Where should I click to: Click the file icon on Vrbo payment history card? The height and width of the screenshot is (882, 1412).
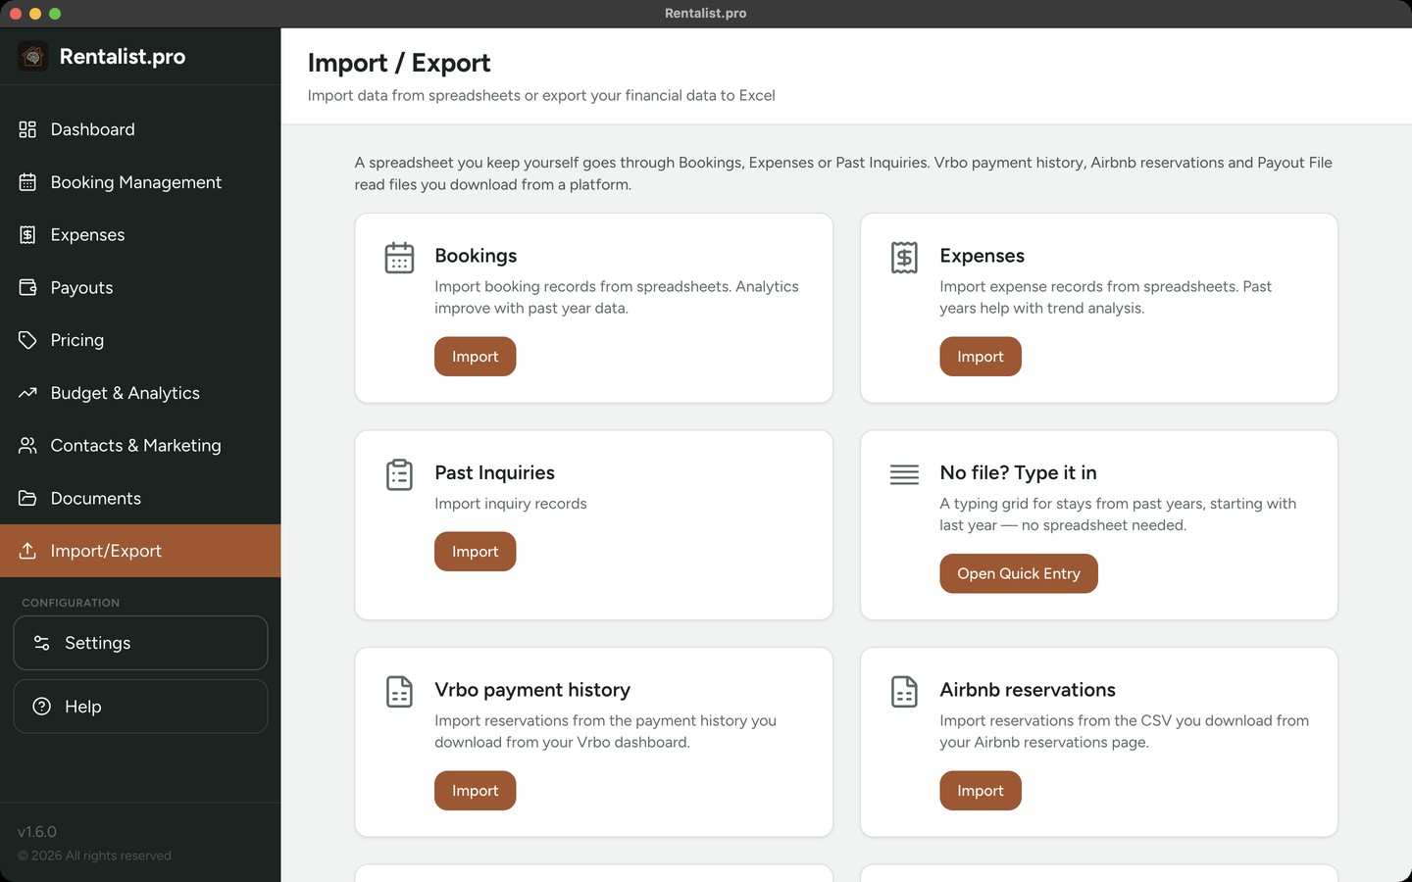point(399,692)
